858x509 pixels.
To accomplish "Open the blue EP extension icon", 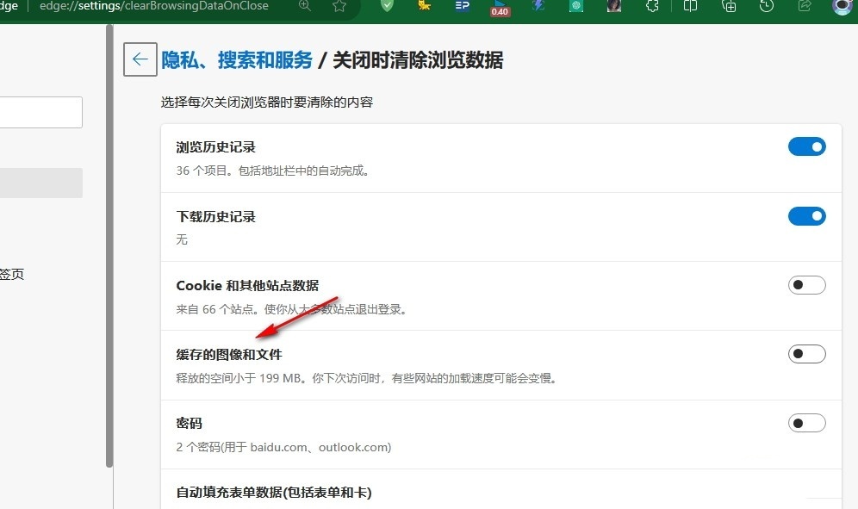I will [x=463, y=6].
